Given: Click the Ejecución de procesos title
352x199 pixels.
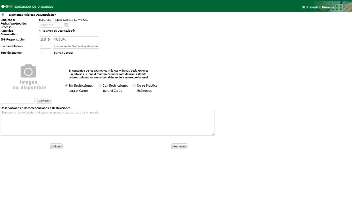Looking at the screenshot, I should tap(34, 6).
